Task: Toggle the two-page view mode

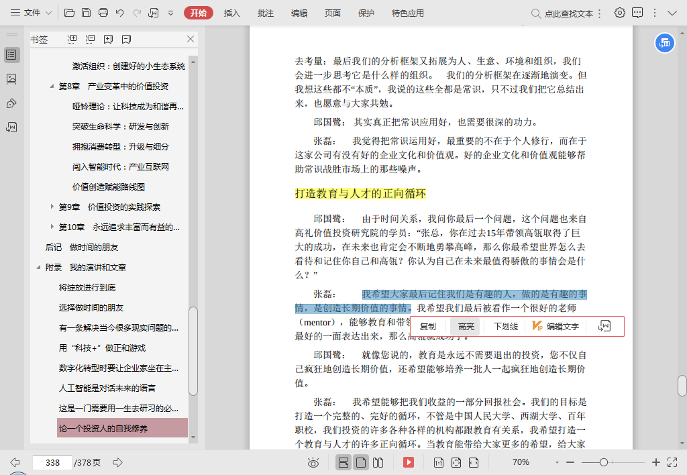Action: coord(378,462)
